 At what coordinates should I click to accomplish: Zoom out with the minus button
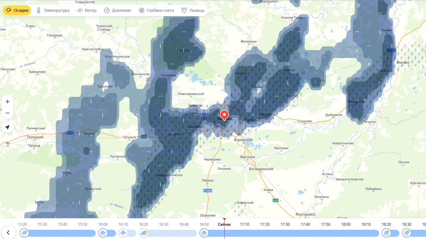tap(7, 113)
